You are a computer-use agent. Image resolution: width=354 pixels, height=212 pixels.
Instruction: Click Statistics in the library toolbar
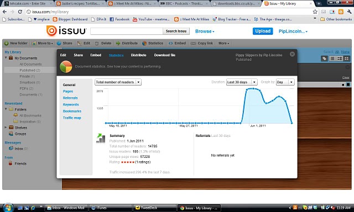coord(153,43)
